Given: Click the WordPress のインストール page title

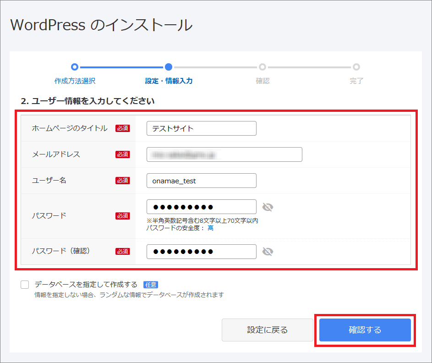Looking at the screenshot, I should click(101, 25).
